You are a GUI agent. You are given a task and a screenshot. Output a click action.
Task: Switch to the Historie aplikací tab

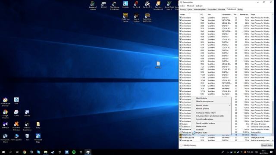[200, 9]
